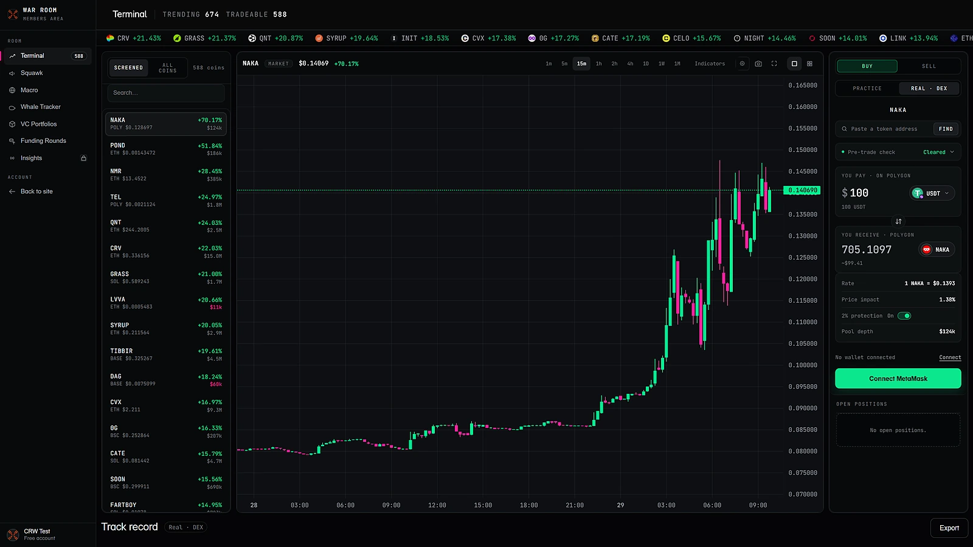Switch order side to Buy
The width and height of the screenshot is (973, 547).
coord(867,66)
